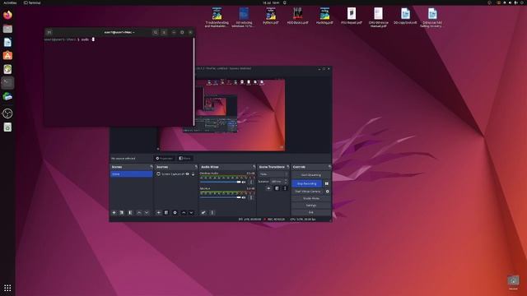The width and height of the screenshot is (527, 296).
Task: Move source up in Sources panel
Action: 184,213
